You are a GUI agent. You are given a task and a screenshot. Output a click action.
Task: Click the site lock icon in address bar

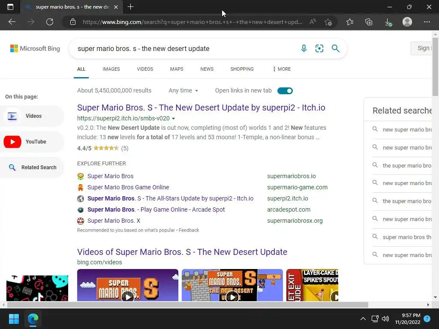pyautogui.click(x=73, y=22)
